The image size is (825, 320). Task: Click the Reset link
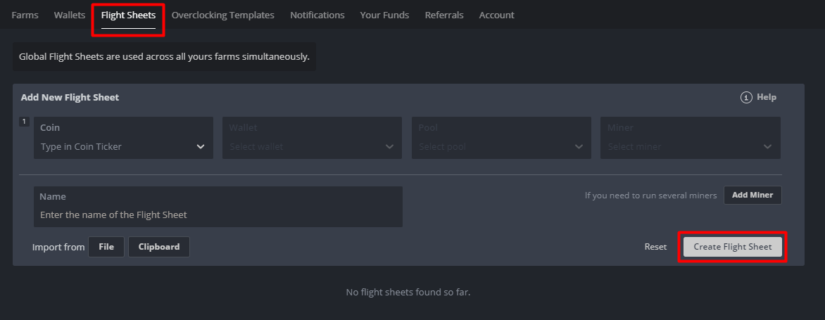(x=655, y=247)
